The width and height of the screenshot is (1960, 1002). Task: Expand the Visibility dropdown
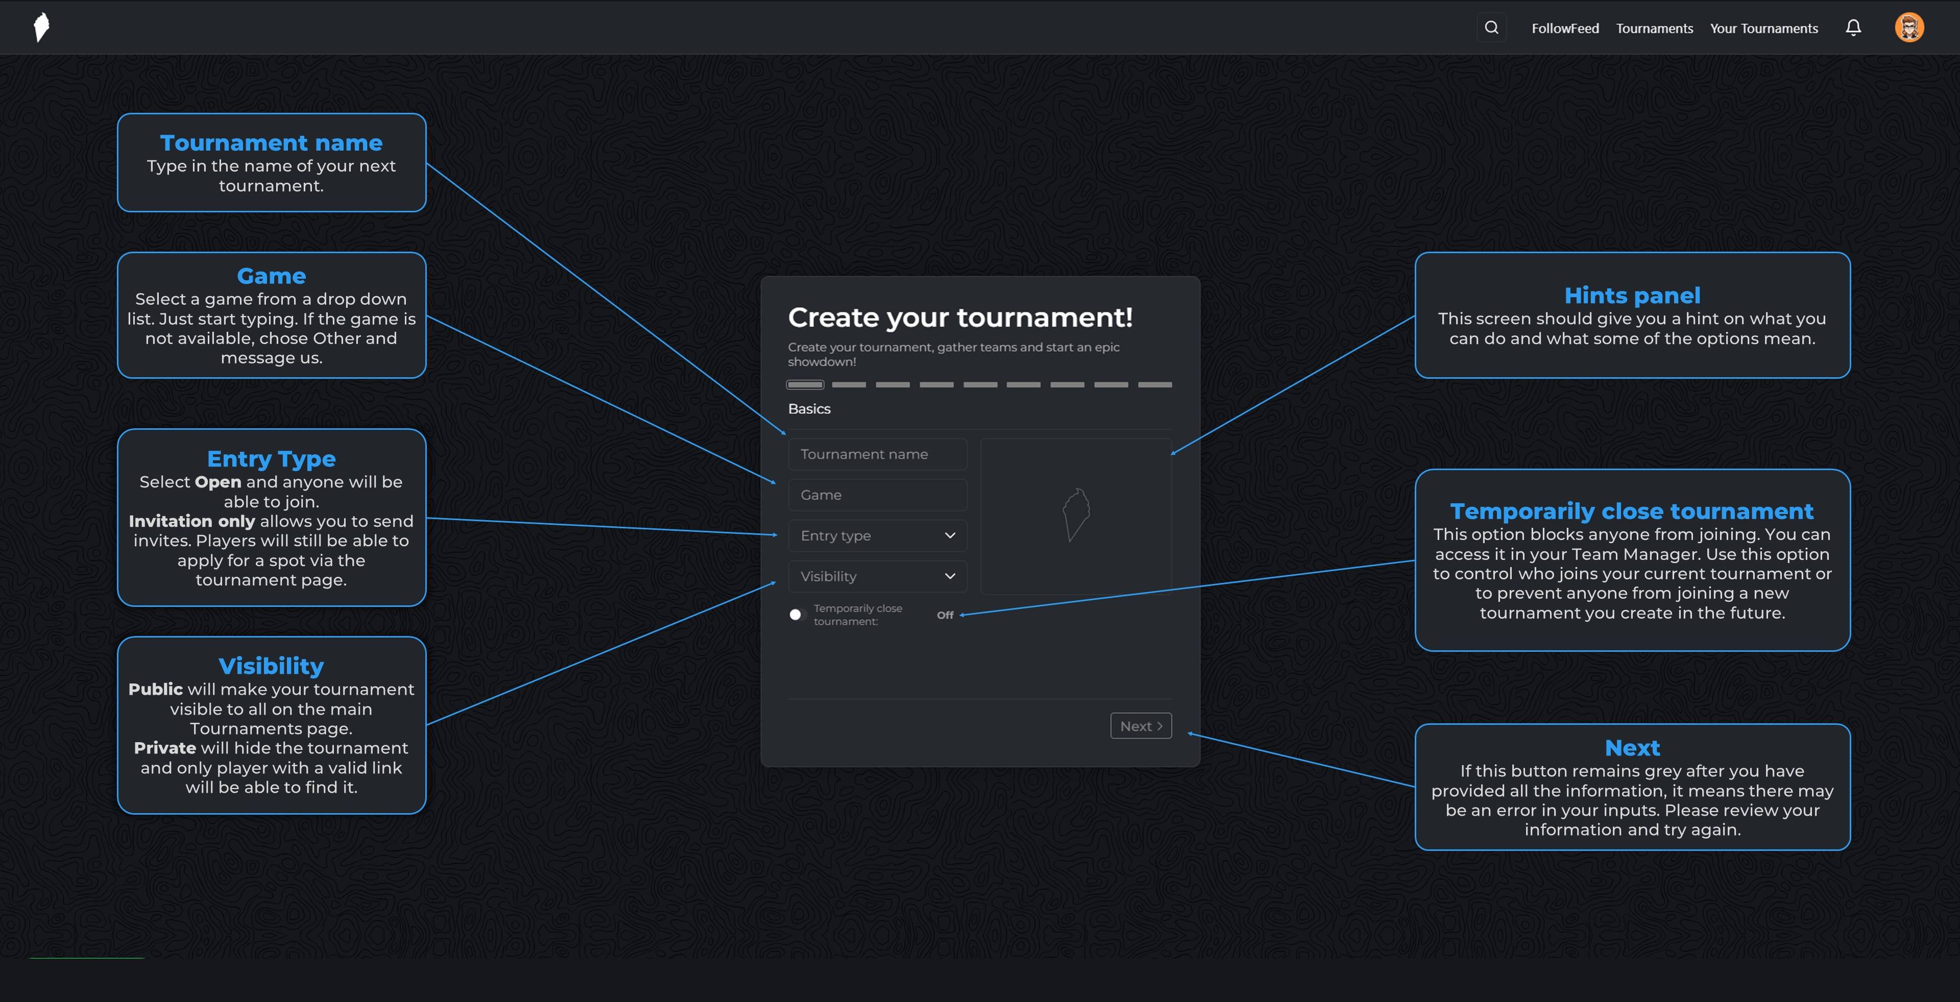click(x=877, y=576)
